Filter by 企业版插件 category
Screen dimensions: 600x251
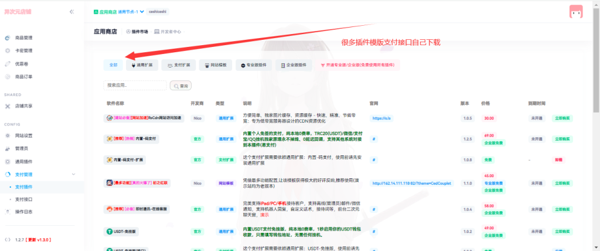[x=294, y=65]
